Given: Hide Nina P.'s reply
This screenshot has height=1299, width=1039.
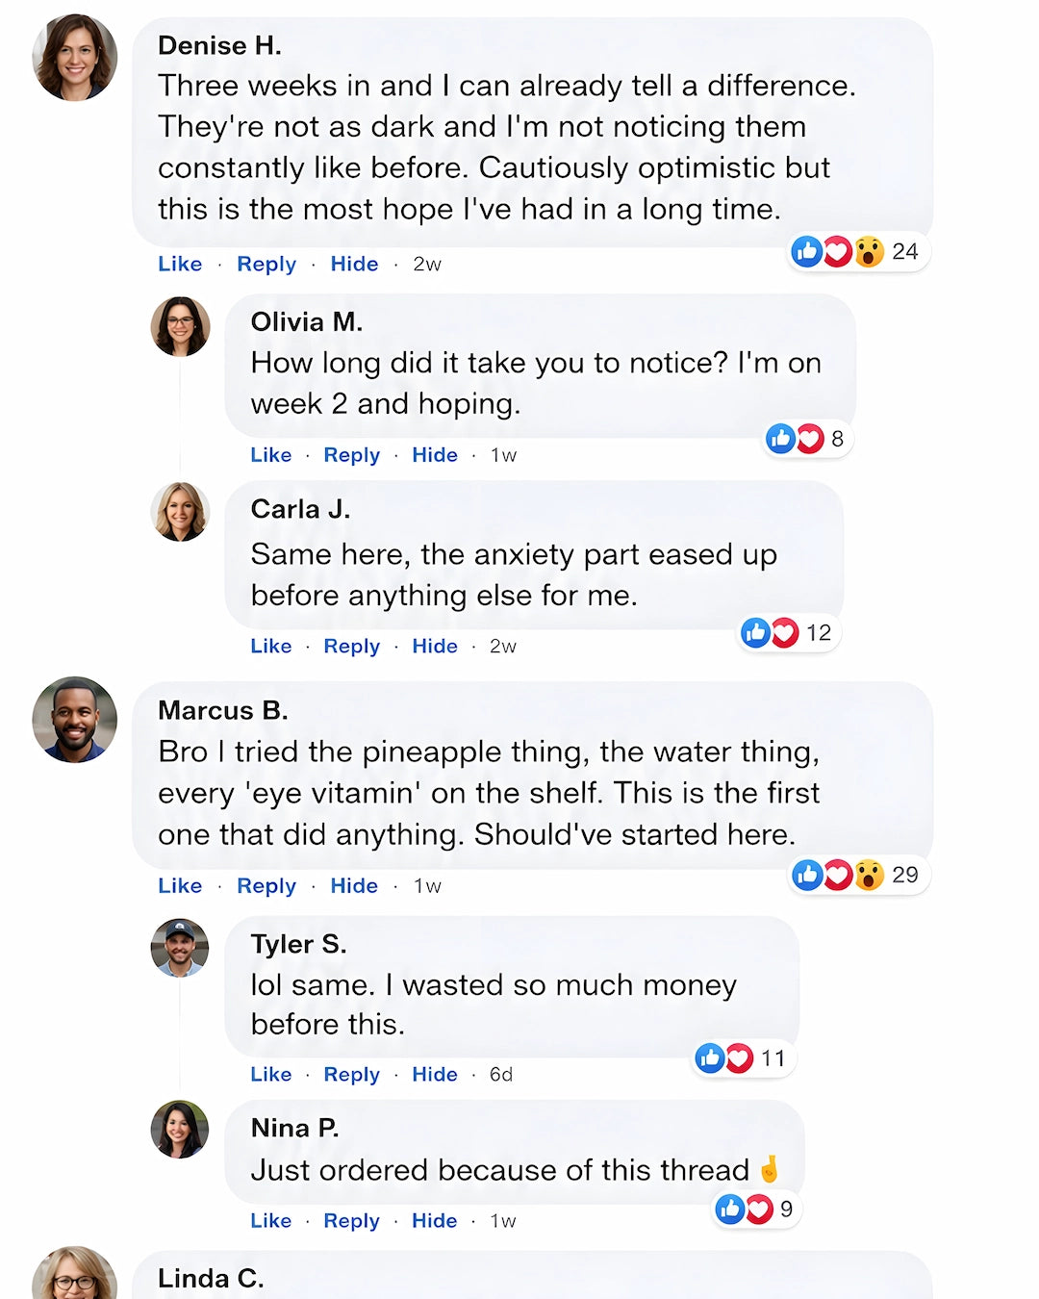Looking at the screenshot, I should 435,1220.
